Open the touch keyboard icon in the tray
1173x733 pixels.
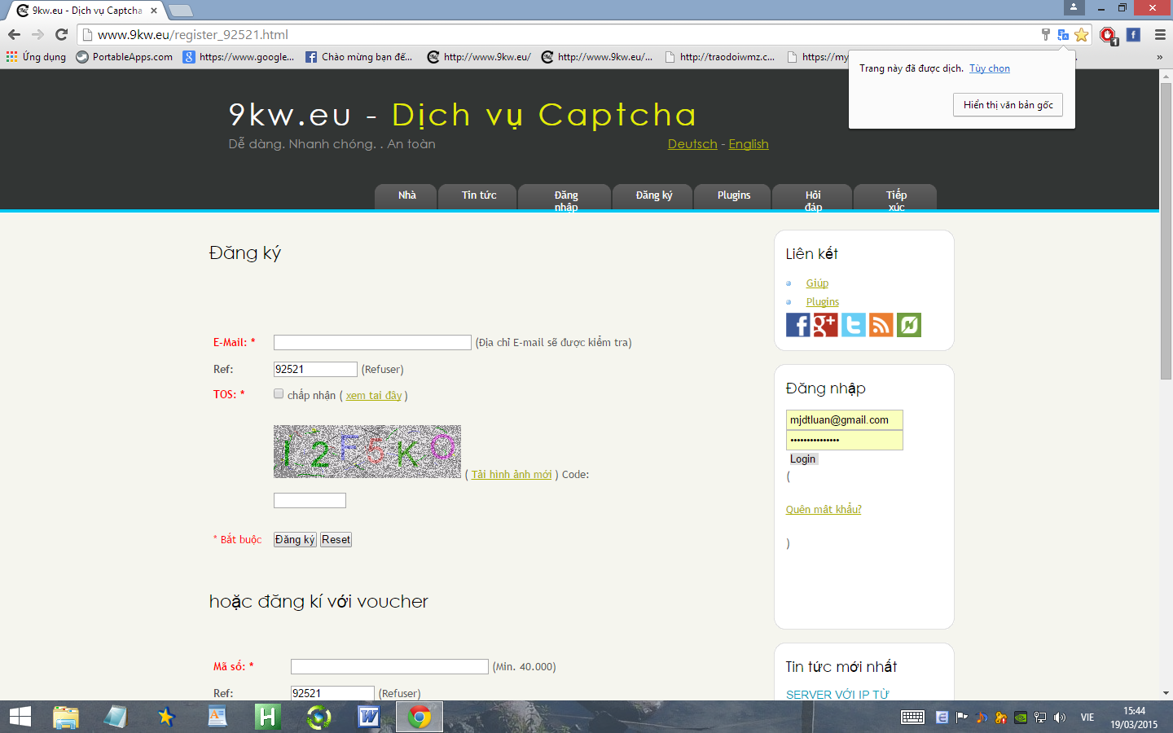pos(912,718)
